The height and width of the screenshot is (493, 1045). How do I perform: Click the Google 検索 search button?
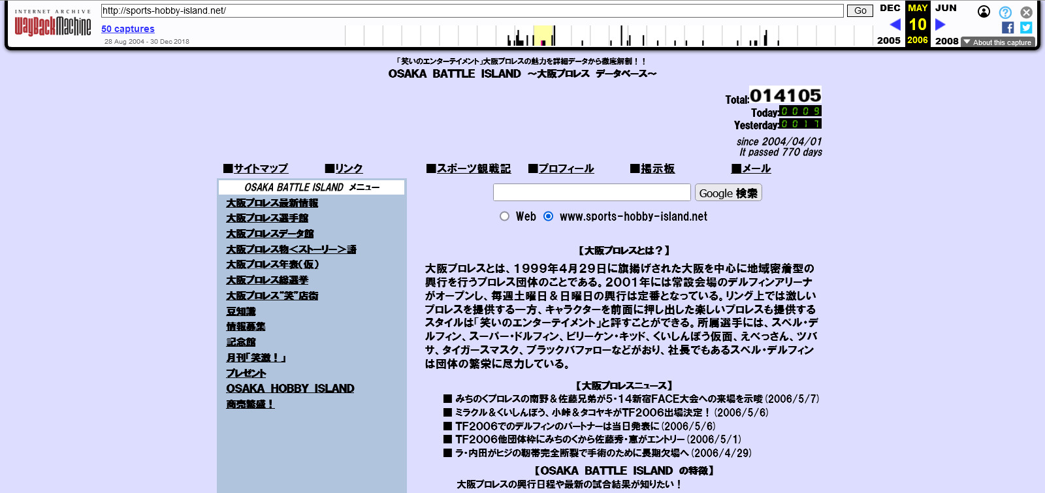728,193
